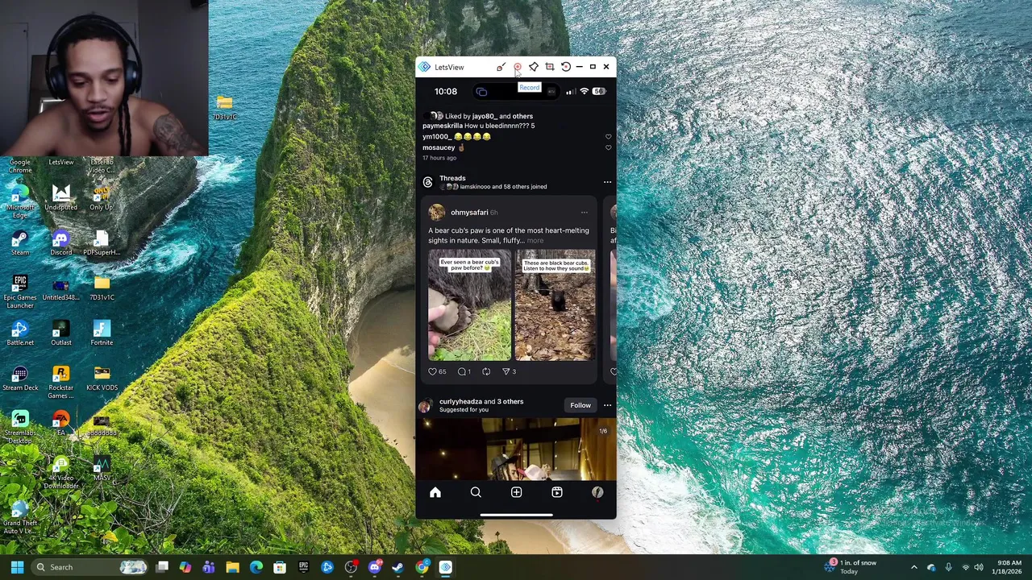Open options for the curlyyheadza post
1032x580 pixels.
coord(607,405)
